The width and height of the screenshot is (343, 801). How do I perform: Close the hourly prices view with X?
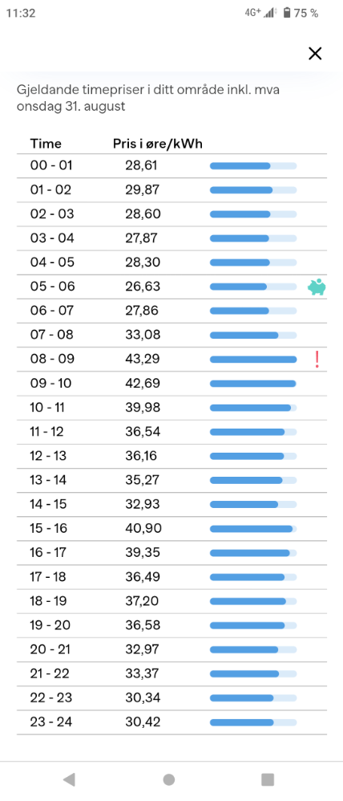[315, 53]
